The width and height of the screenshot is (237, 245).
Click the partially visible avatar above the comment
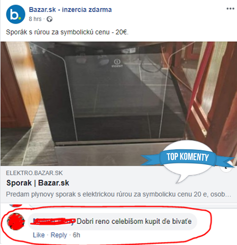(x=15, y=205)
